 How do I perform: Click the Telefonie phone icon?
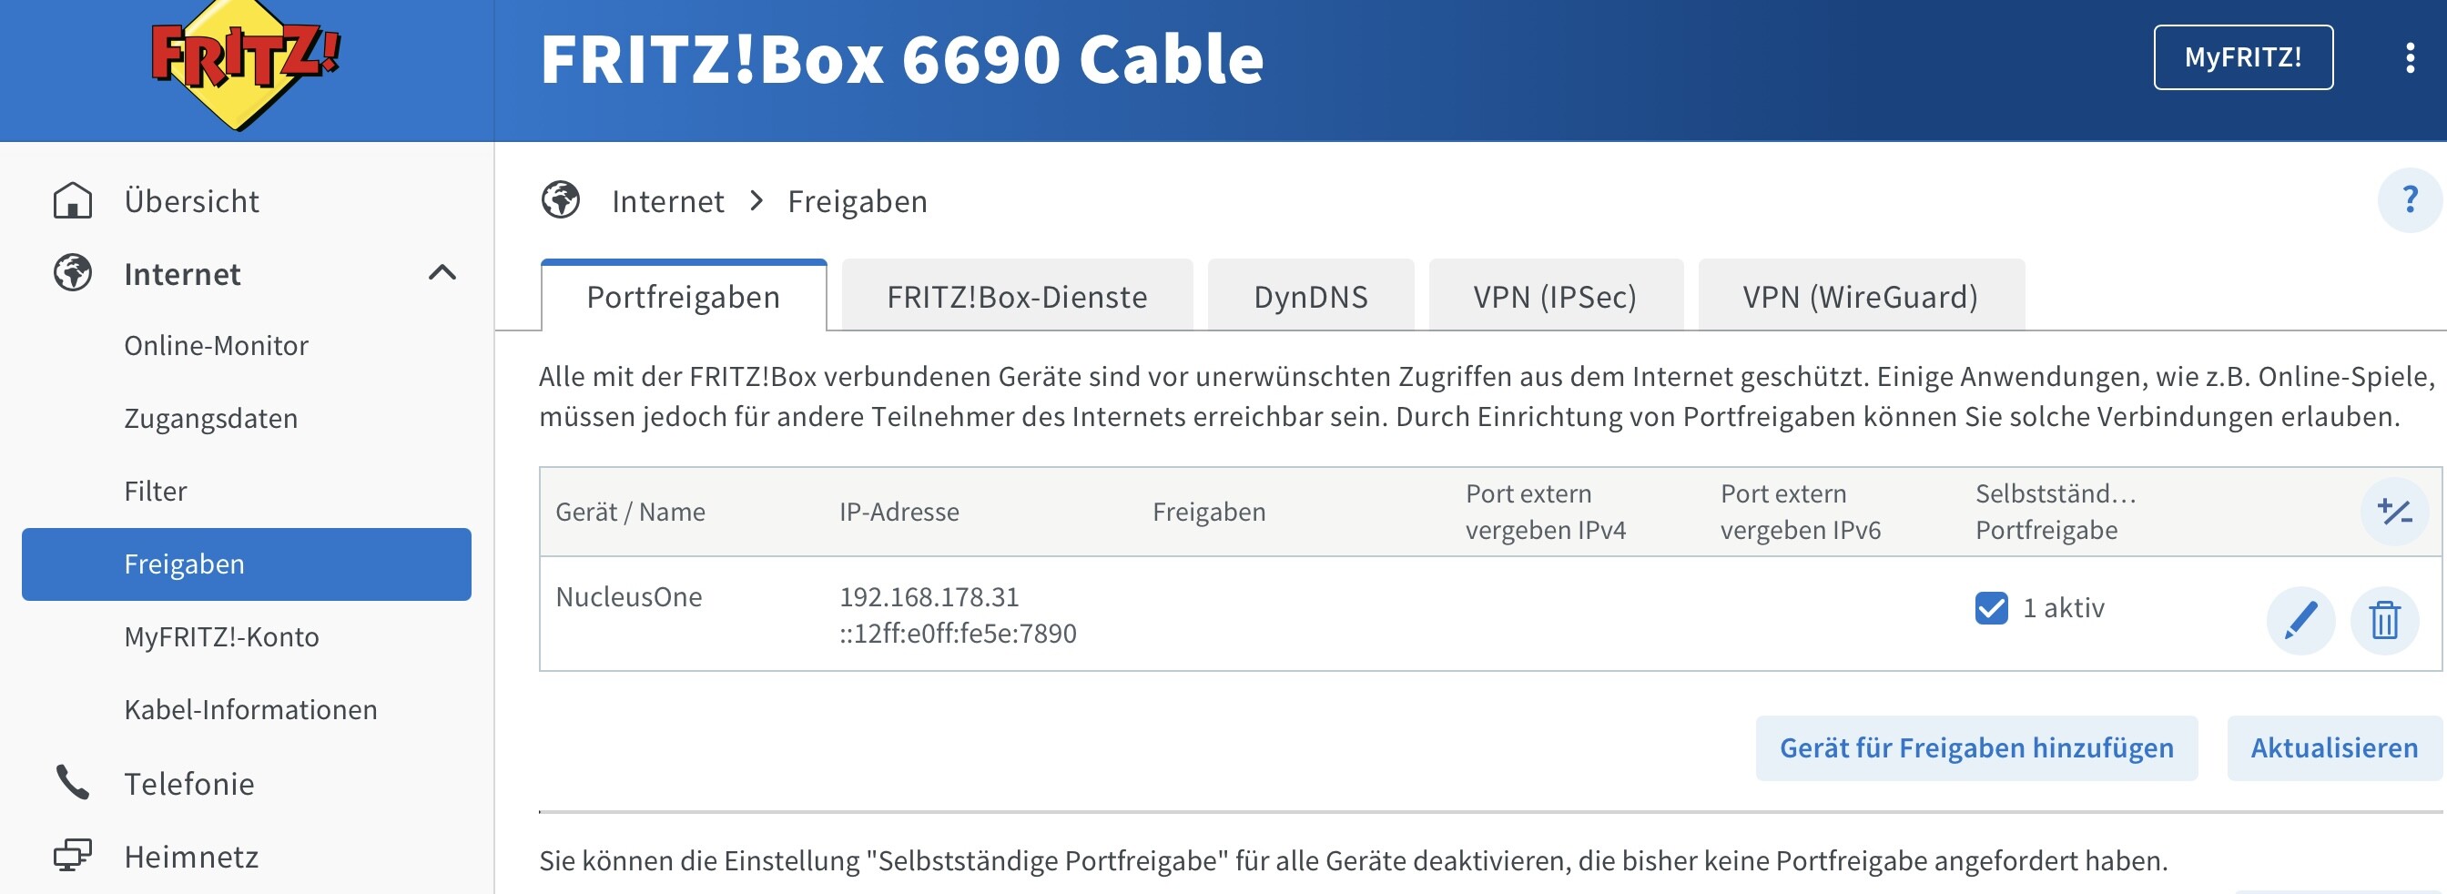73,783
